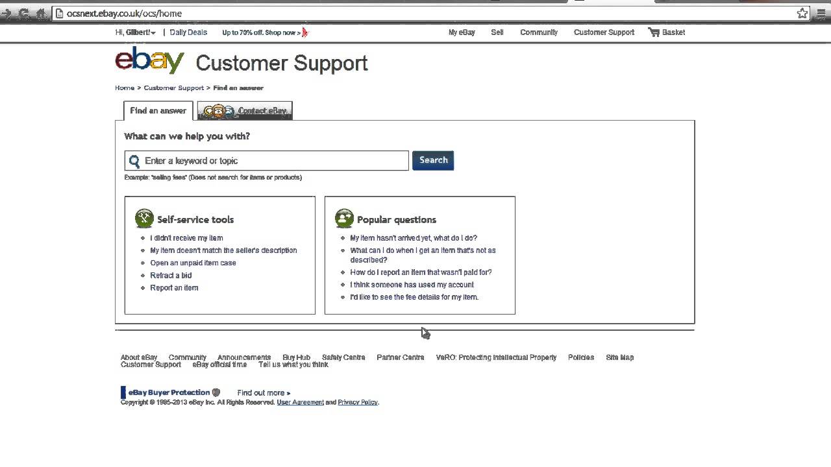Open the User Agreement link
831x467 pixels.
(300, 402)
